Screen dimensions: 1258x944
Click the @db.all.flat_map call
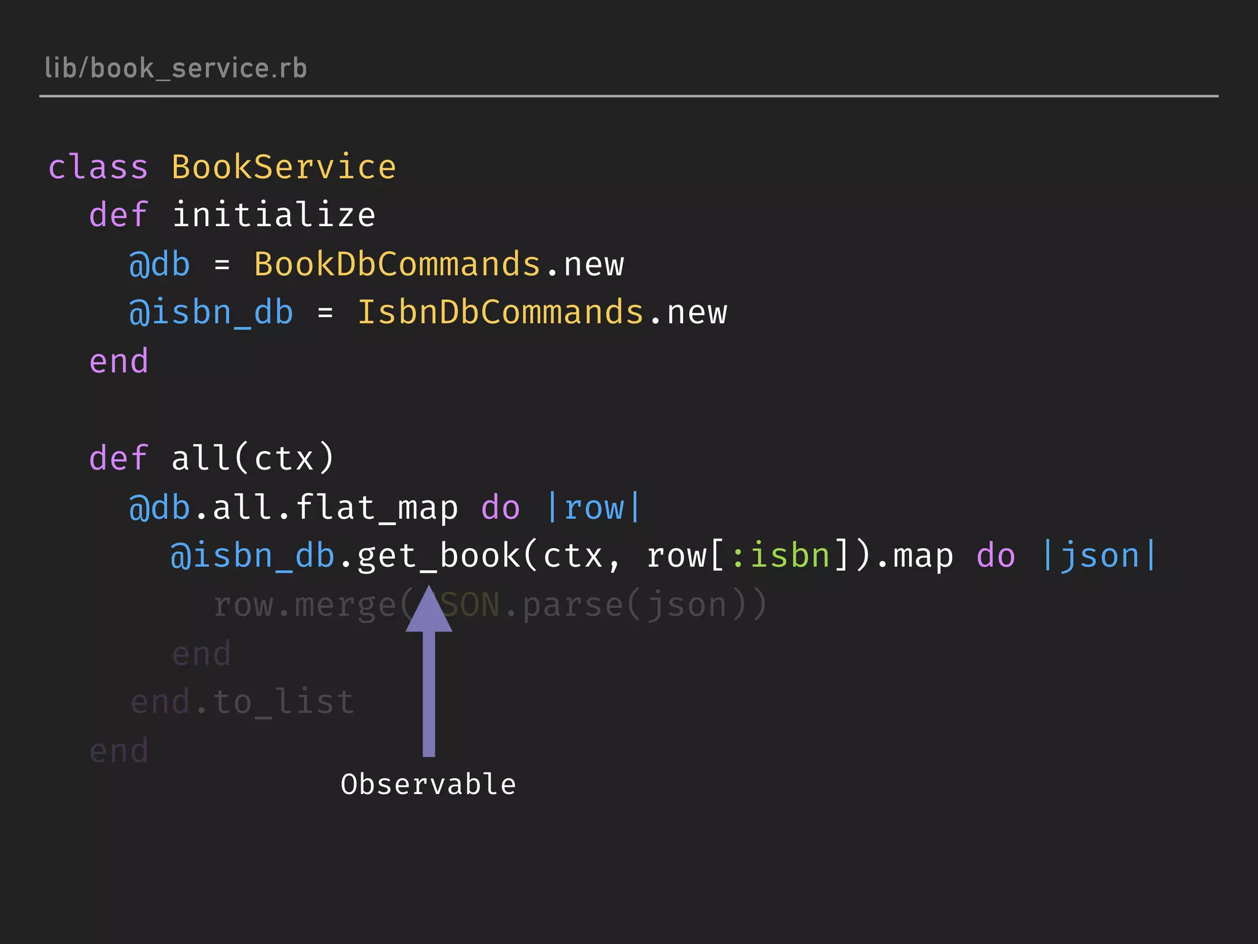coord(294,509)
